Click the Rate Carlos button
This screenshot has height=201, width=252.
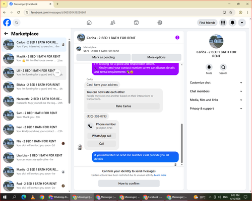(x=123, y=106)
